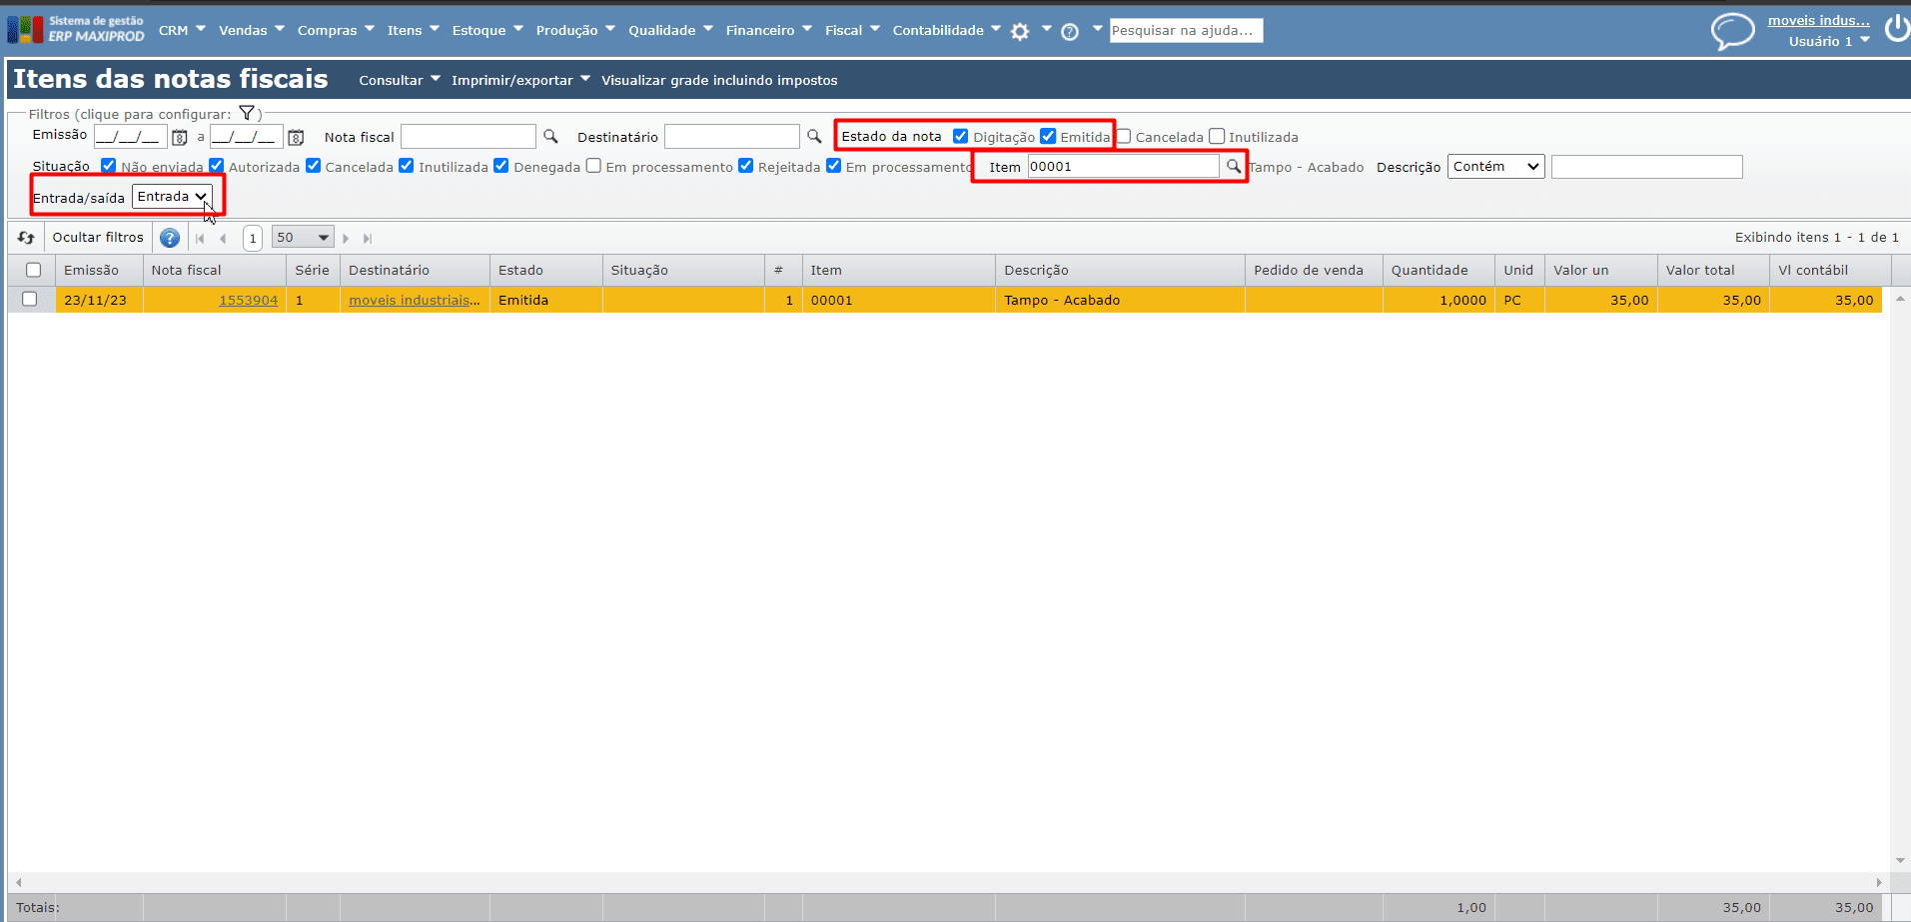Open the settings gear icon
The width and height of the screenshot is (1911, 922).
pyautogui.click(x=1019, y=31)
